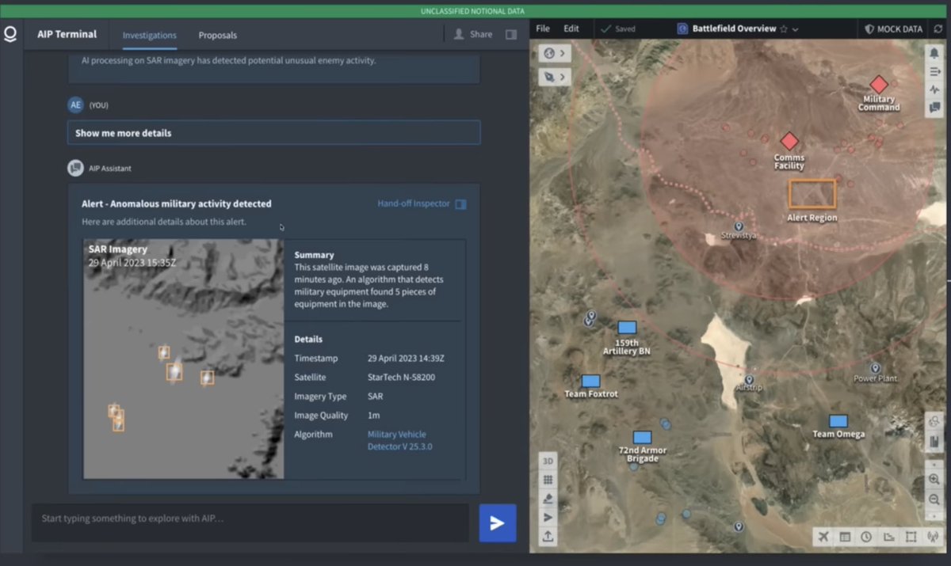Viewport: 951px width, 566px height.
Task: Select the 159th Artillery BN unit marker
Action: coord(627,327)
